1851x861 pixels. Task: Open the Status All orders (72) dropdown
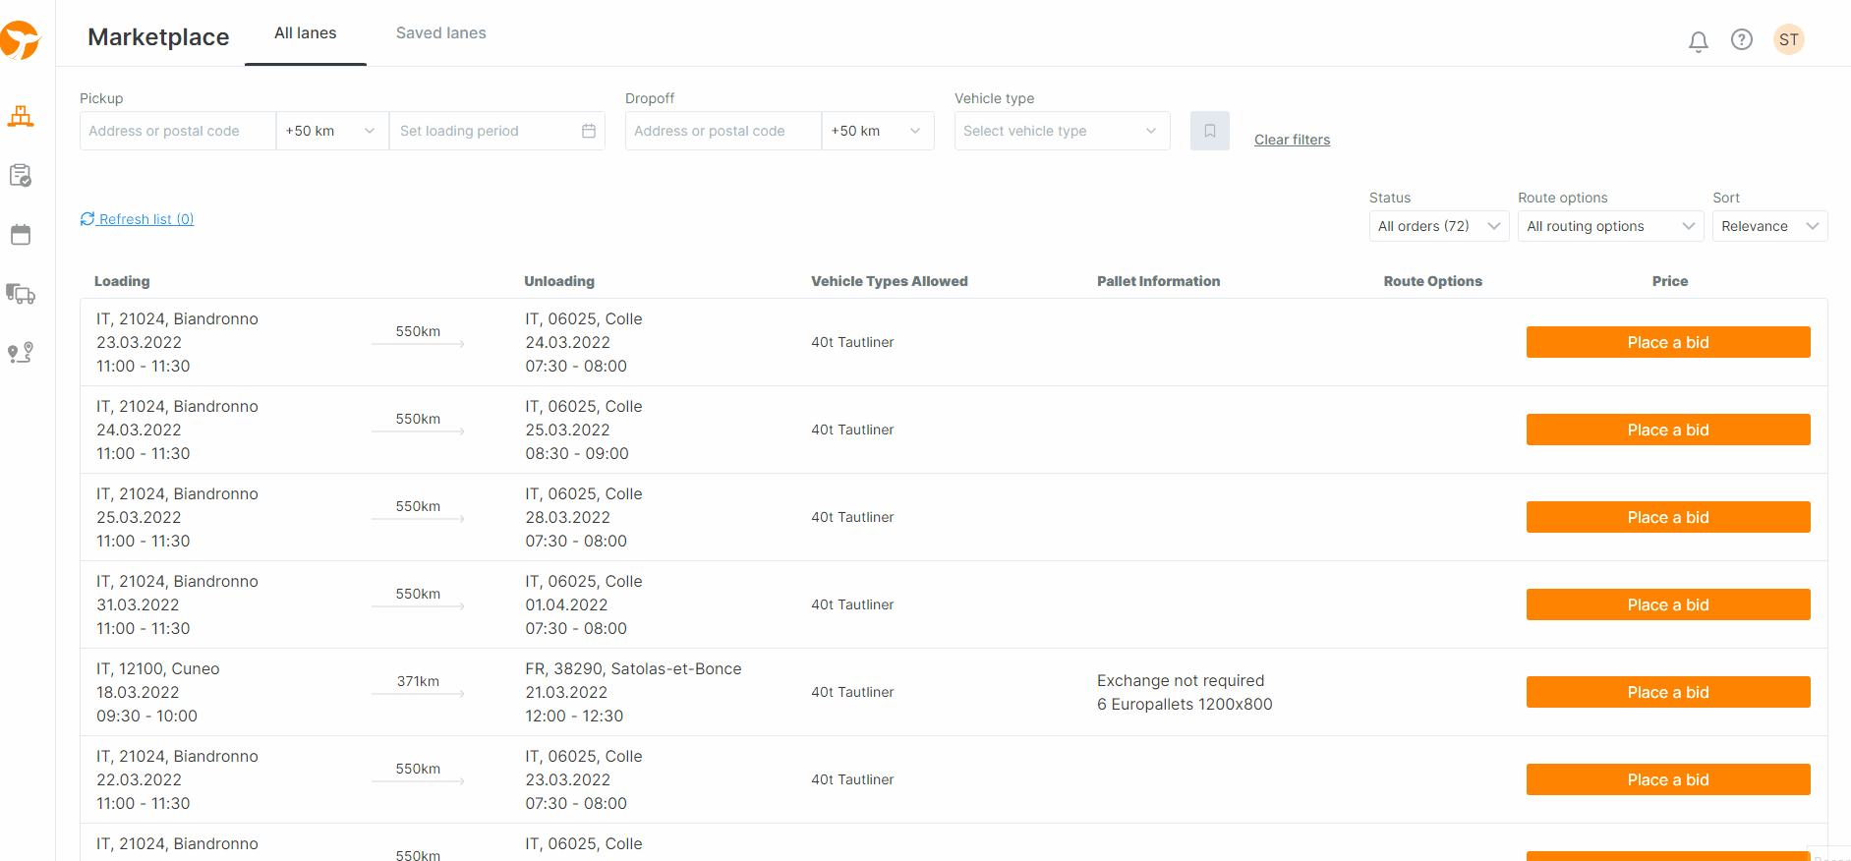pos(1439,226)
